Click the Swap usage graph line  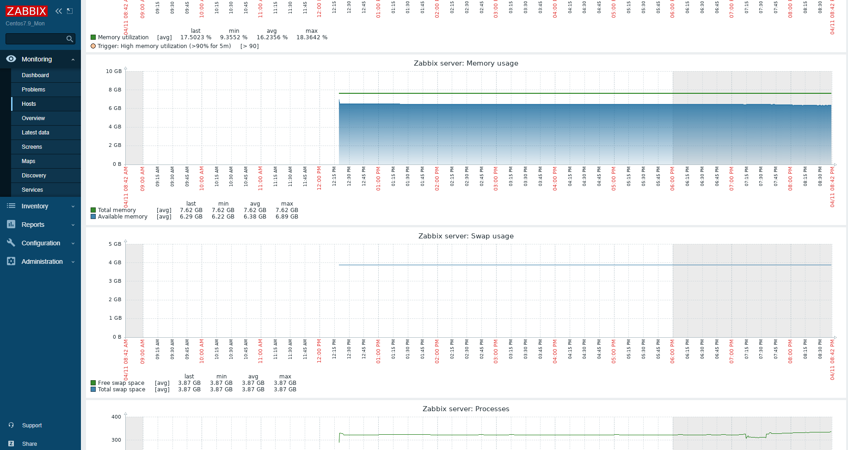point(585,265)
